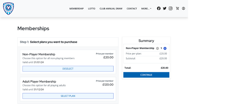Select the Adult Player Membership plan
This screenshot has height=107, width=239.
(68, 96)
